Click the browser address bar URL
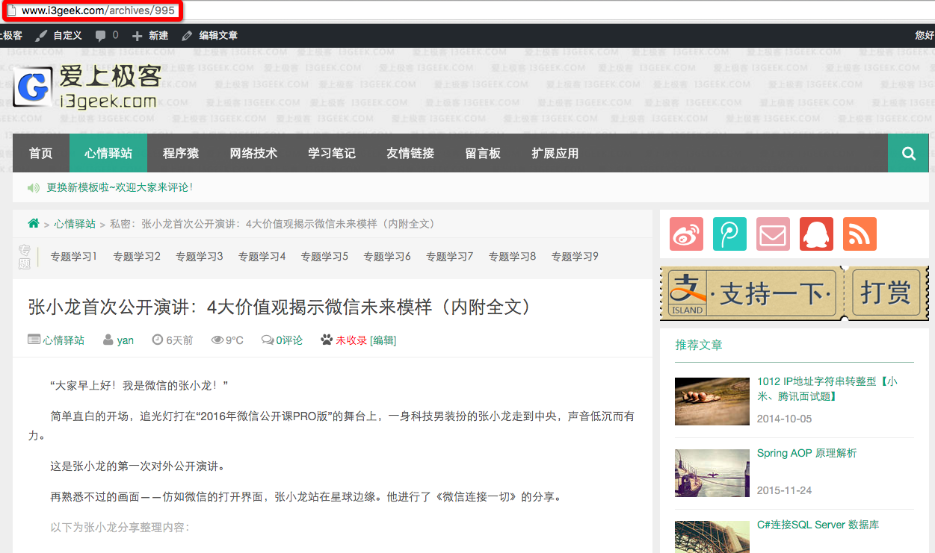The width and height of the screenshot is (935, 553). tap(98, 10)
